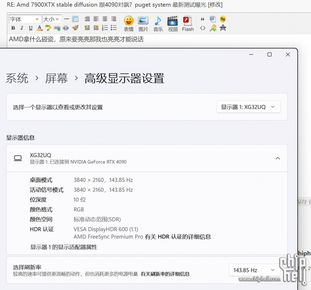The image size is (311, 290).
Task: Close the Settings window
Action: pyautogui.click(x=288, y=55)
